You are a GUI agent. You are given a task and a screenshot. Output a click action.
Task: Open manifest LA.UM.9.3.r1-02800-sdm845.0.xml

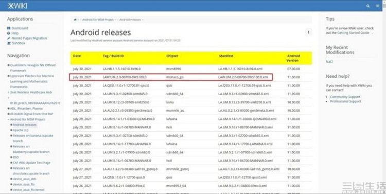click(x=244, y=94)
